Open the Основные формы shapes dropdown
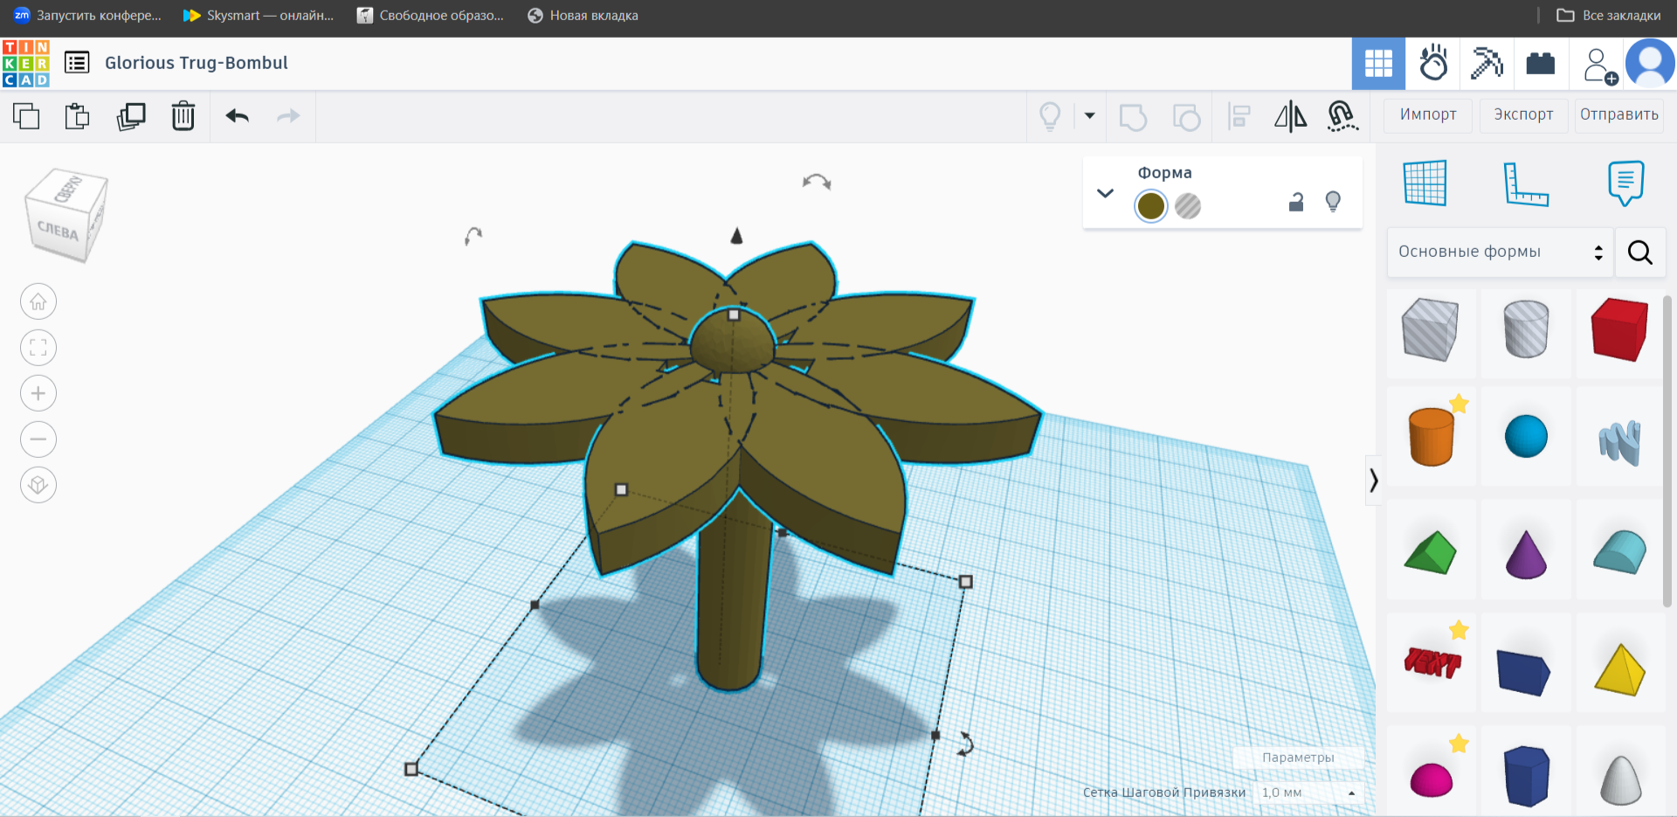This screenshot has width=1677, height=817. 1500,252
